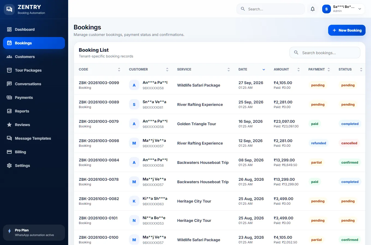Go to Dashboard page

pos(34,29)
